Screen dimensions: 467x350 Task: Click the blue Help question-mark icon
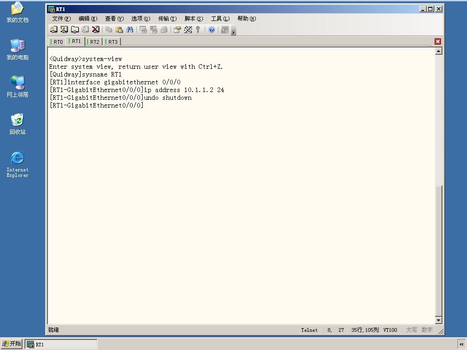click(212, 30)
